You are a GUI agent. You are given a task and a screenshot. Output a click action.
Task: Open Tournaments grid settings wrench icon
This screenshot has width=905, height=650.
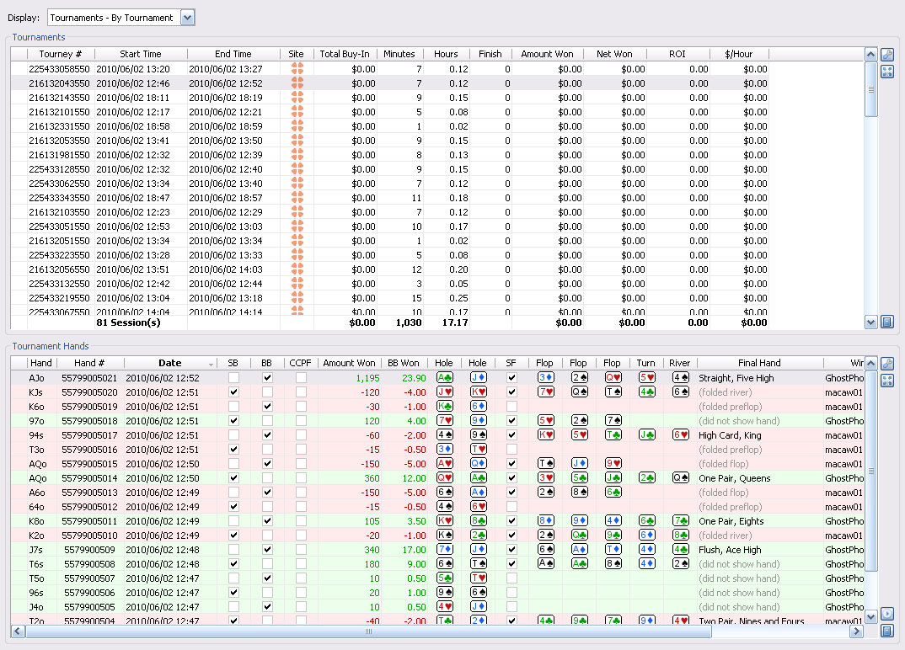(x=886, y=55)
